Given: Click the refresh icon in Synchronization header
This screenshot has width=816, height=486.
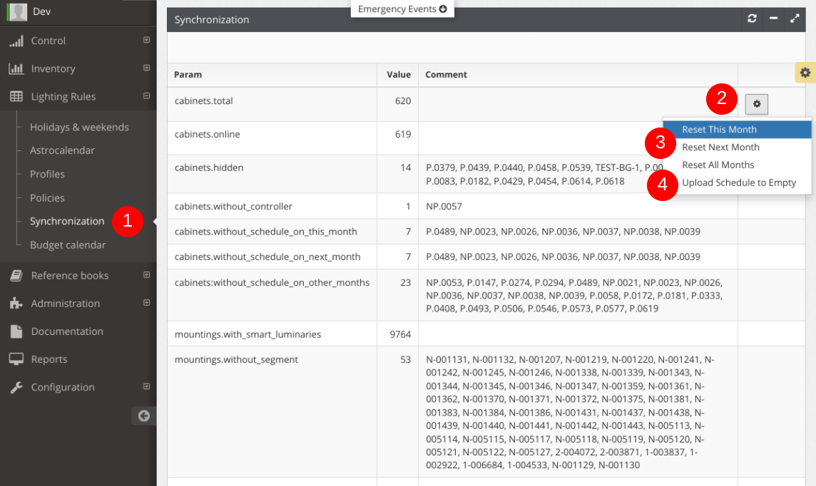Looking at the screenshot, I should [752, 19].
